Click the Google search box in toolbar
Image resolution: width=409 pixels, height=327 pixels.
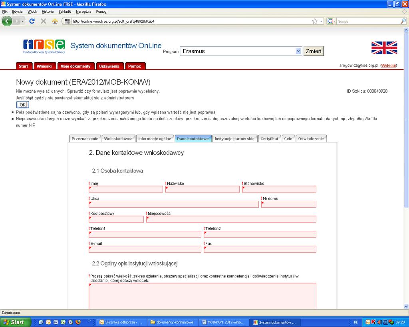point(368,22)
